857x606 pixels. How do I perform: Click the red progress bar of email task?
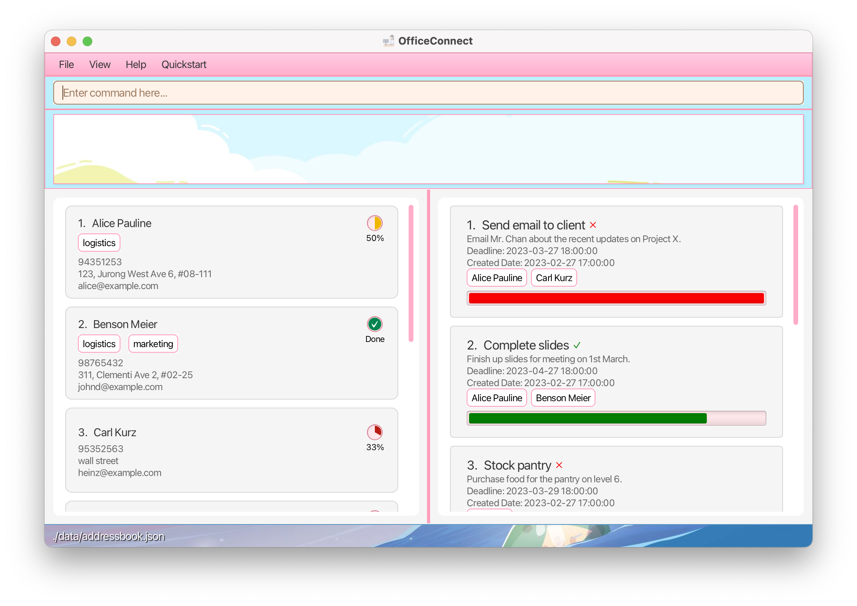click(616, 298)
